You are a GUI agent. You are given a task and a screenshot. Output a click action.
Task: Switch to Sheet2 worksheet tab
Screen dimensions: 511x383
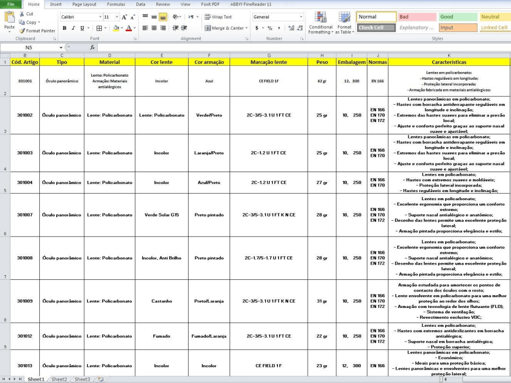click(x=59, y=379)
